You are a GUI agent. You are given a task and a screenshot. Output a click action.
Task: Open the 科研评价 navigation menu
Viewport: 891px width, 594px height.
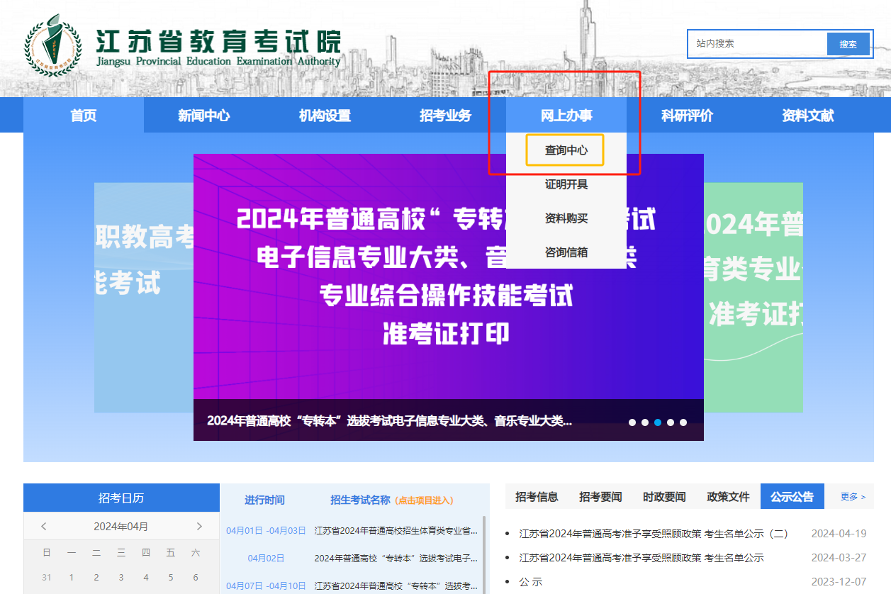point(687,116)
